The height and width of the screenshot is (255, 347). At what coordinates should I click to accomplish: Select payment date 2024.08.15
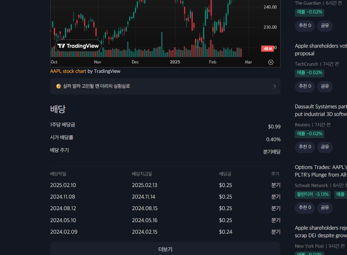[145, 208]
